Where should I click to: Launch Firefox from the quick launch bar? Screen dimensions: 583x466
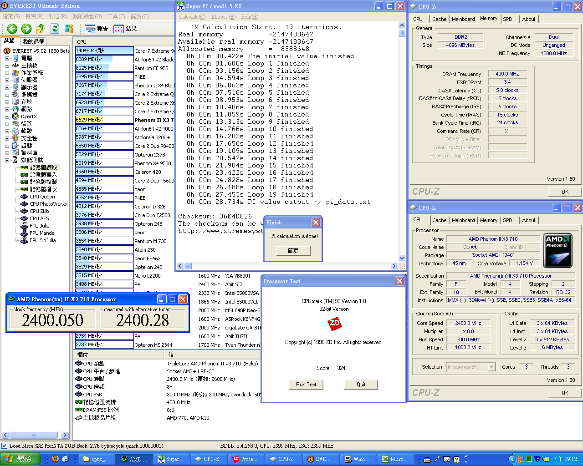(x=55, y=459)
